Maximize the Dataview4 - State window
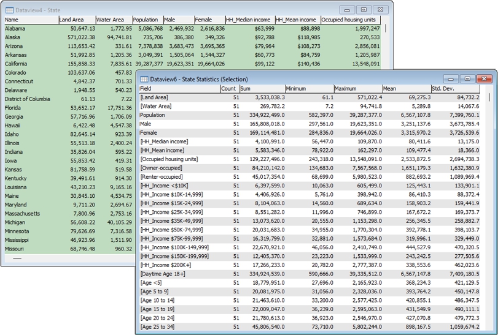 pyautogui.click(x=364, y=10)
